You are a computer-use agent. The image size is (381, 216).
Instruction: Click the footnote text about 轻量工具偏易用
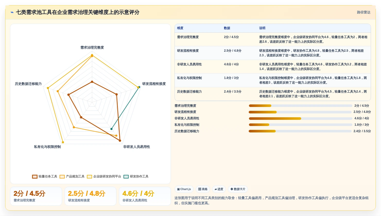(x=272, y=201)
